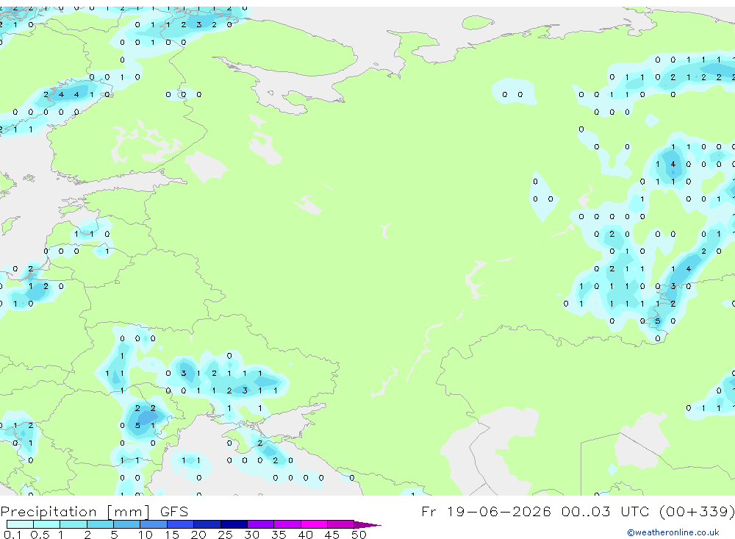Click the 25–30 mm dark blue legend box
Screen dimensions: 735x539
pos(234,524)
